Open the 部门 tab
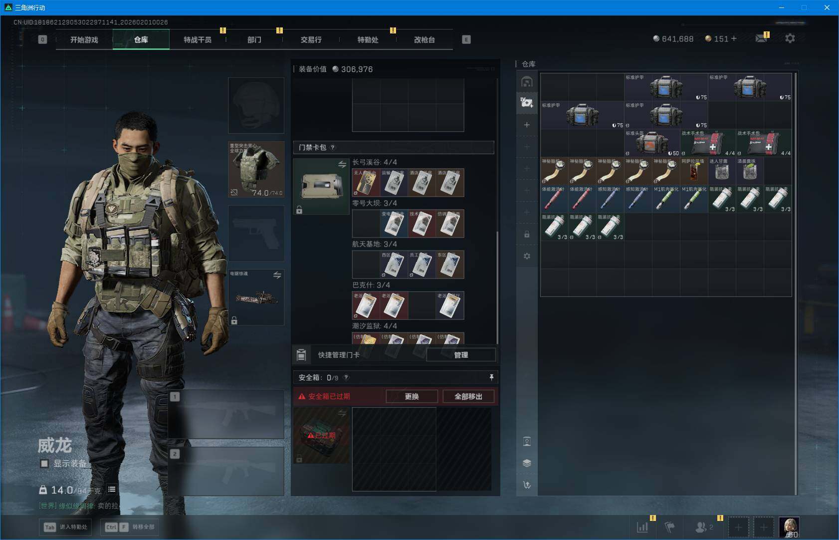This screenshot has height=540, width=839. click(x=254, y=39)
